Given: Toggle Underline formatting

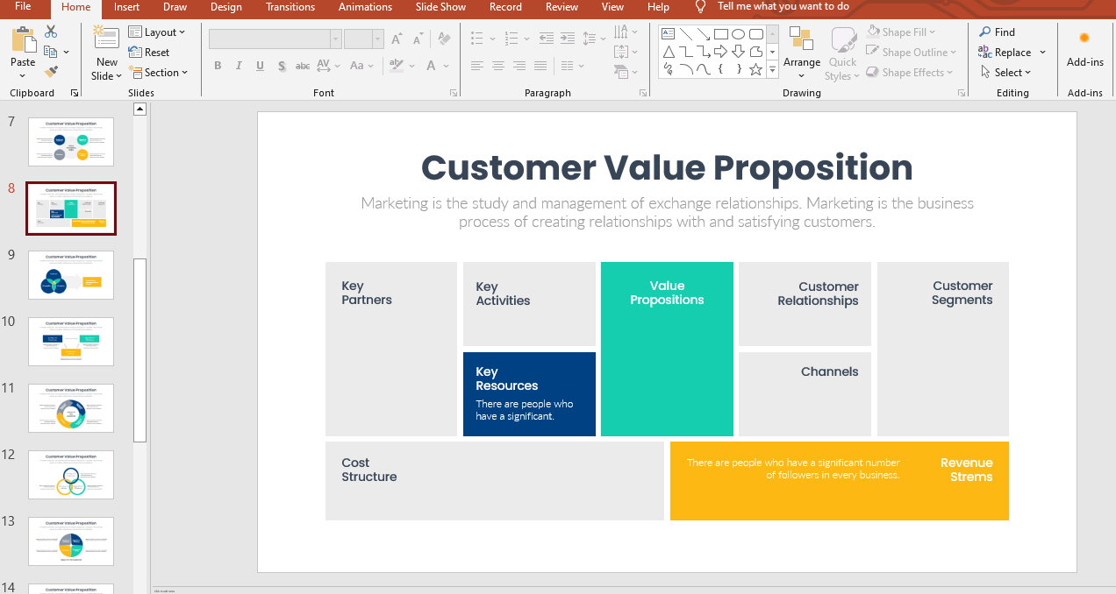Looking at the screenshot, I should [261, 66].
